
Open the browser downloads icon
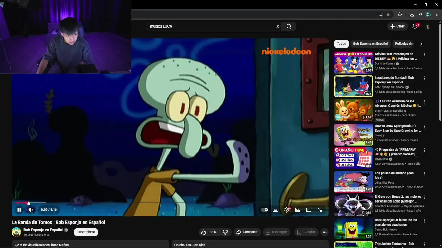click(412, 14)
